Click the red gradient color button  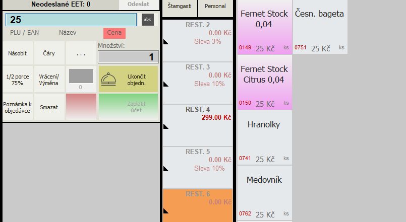(x=81, y=107)
